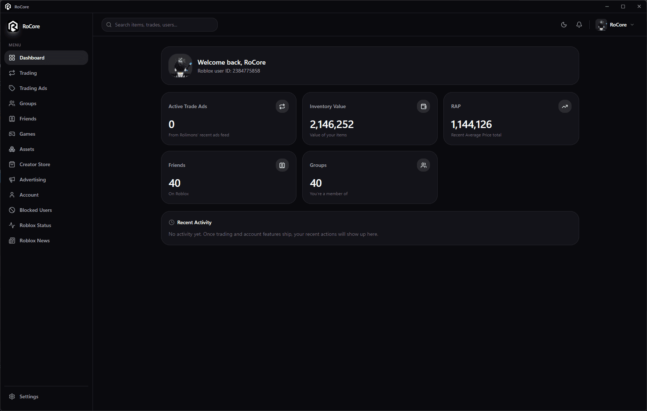Click the 'Value of your items' caption
Viewport: 647px width, 411px height.
click(328, 135)
